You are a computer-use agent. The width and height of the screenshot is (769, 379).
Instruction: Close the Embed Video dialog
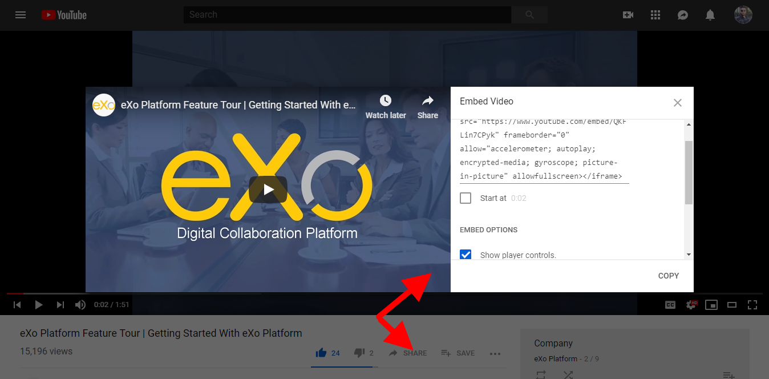[678, 103]
